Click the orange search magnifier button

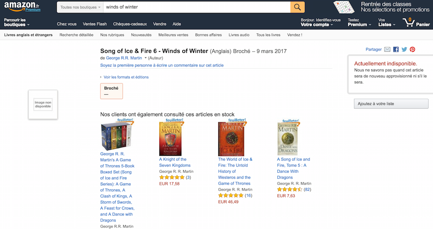point(297,7)
